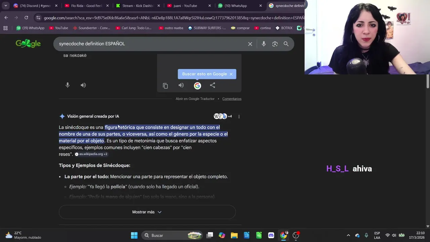Close the juani - YouTube tab
This screenshot has height=242, width=430.
click(x=210, y=6)
